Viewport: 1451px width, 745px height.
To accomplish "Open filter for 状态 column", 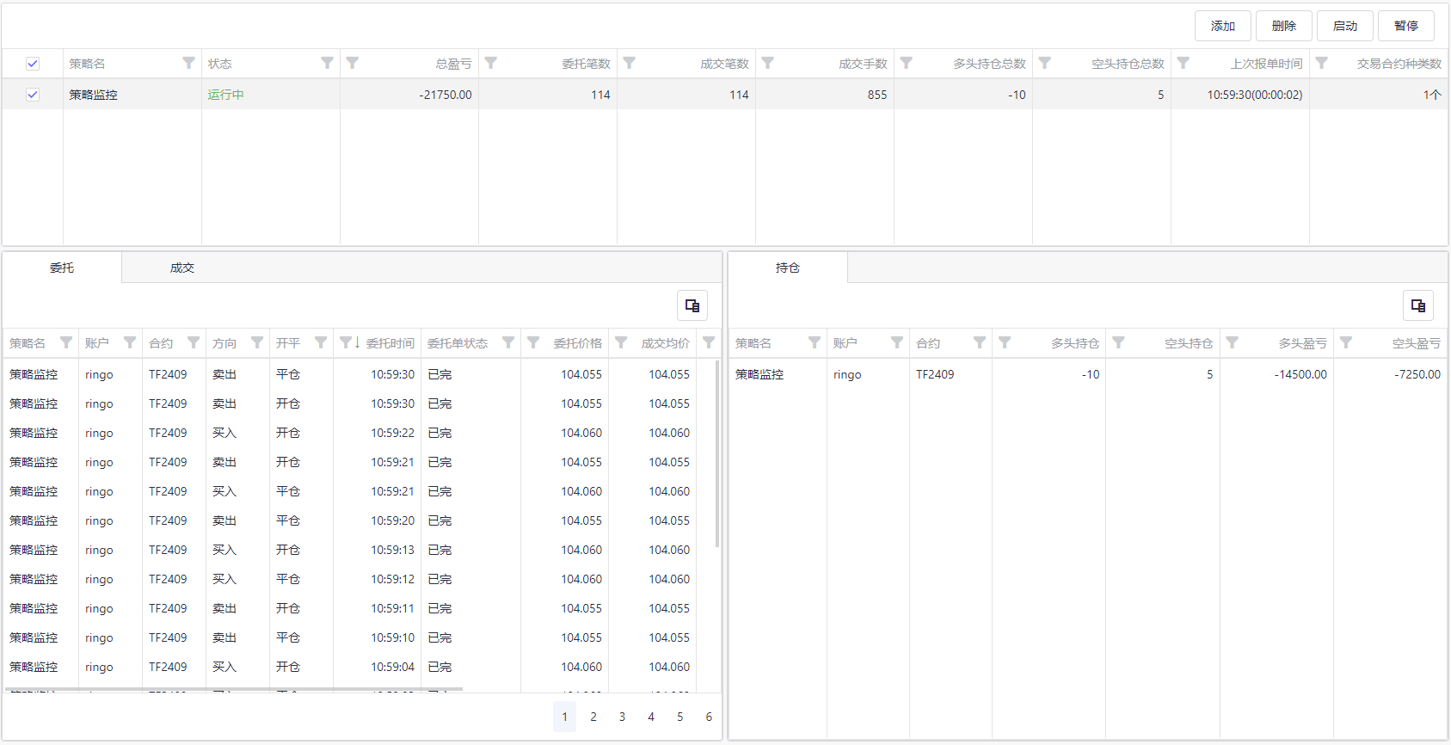I will (x=328, y=63).
